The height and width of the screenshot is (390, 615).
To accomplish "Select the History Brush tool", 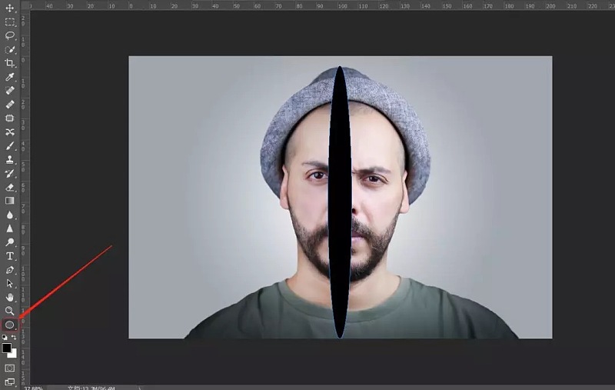I will pyautogui.click(x=9, y=173).
